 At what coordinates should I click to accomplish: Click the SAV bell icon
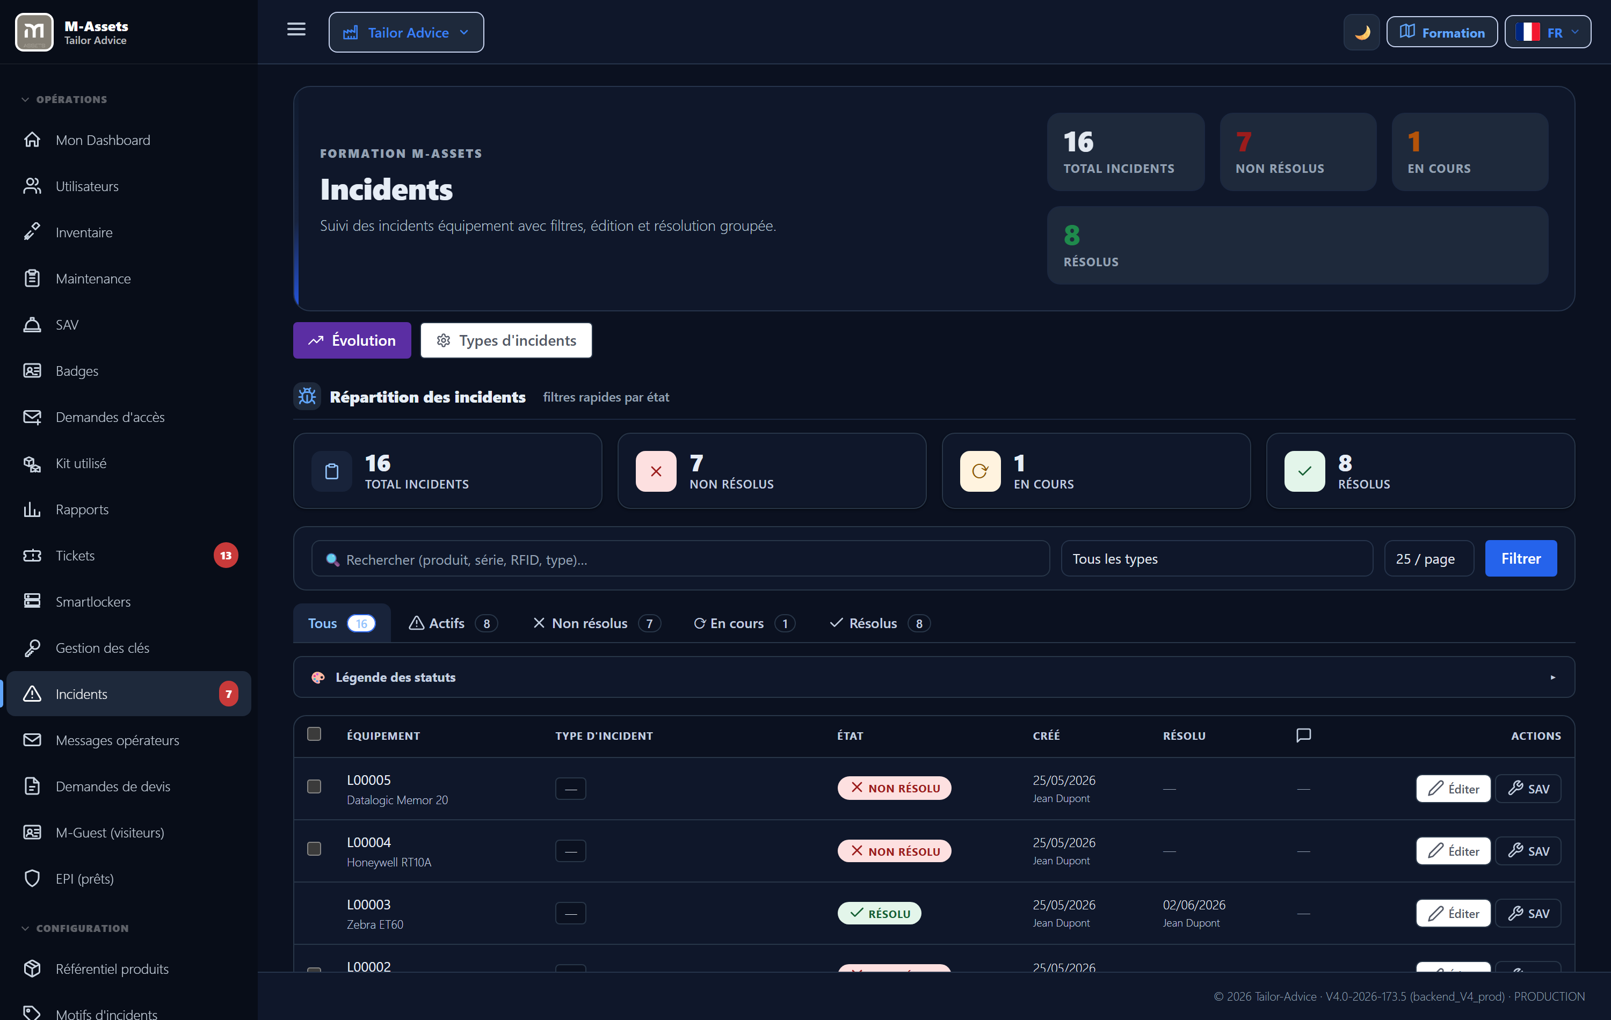click(x=32, y=324)
